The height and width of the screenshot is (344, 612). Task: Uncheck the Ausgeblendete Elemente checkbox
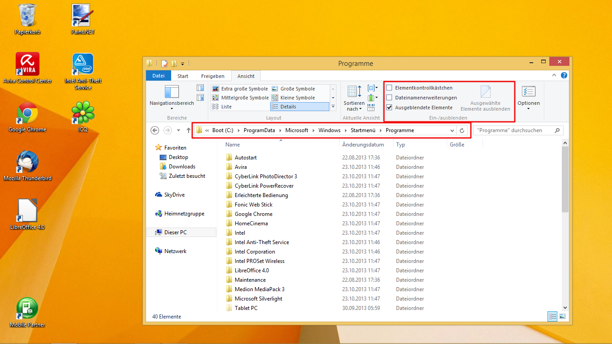tap(389, 107)
